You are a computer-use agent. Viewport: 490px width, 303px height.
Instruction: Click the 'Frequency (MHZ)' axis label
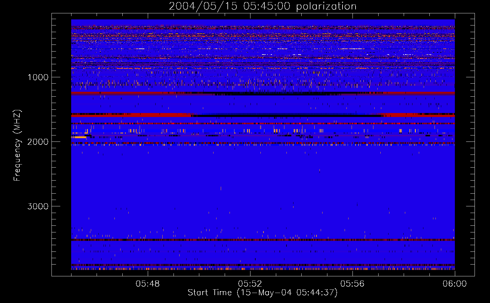tap(17, 145)
